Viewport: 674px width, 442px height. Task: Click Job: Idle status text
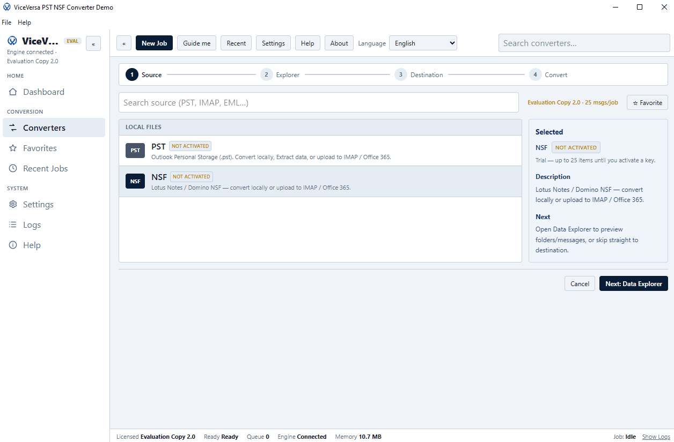(x=625, y=437)
